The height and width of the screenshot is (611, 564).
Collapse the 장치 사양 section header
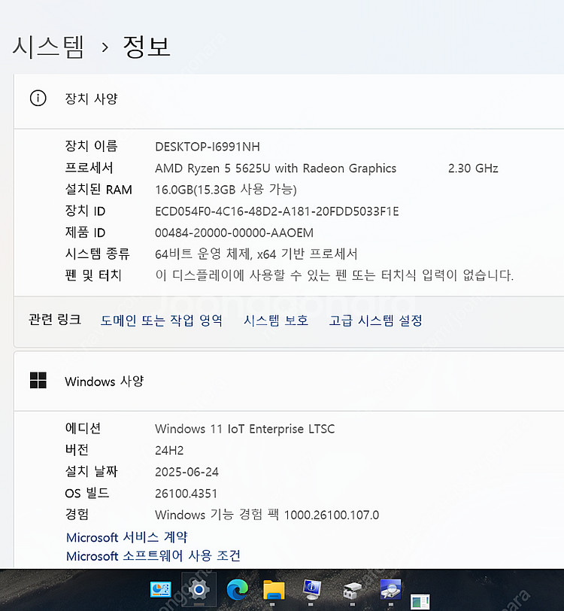[289, 102]
